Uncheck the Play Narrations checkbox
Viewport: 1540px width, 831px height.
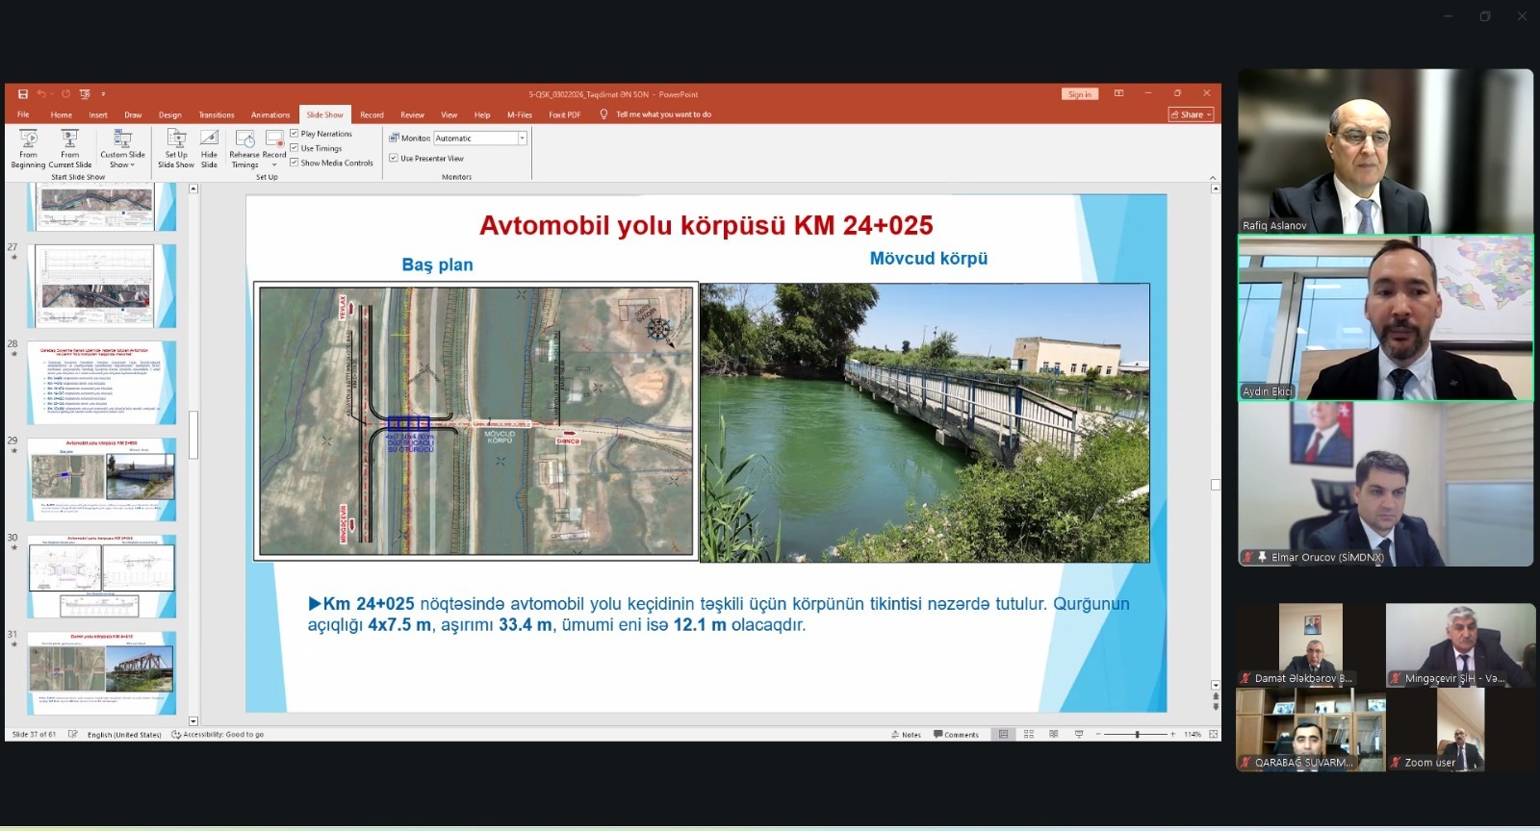pos(295,134)
